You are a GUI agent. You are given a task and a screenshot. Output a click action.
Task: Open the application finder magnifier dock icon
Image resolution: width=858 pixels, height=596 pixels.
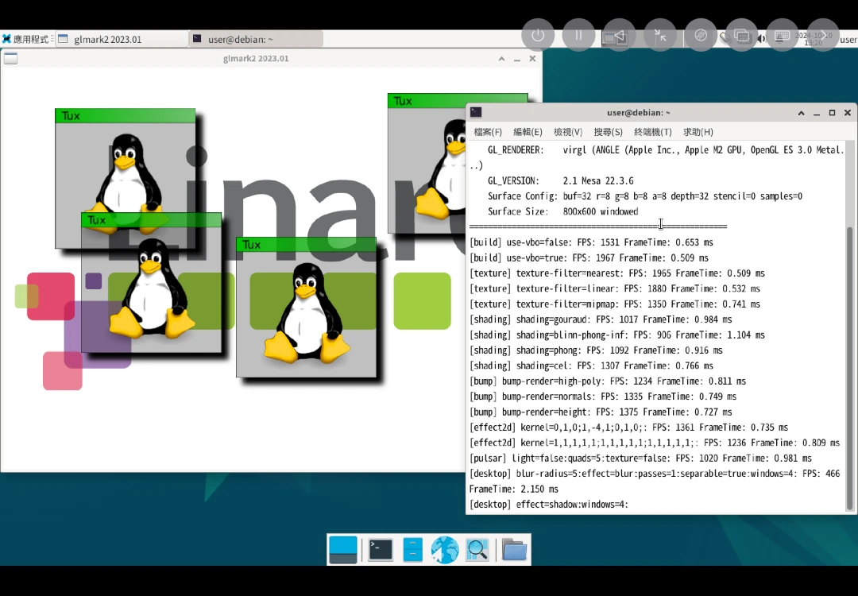coord(477,549)
